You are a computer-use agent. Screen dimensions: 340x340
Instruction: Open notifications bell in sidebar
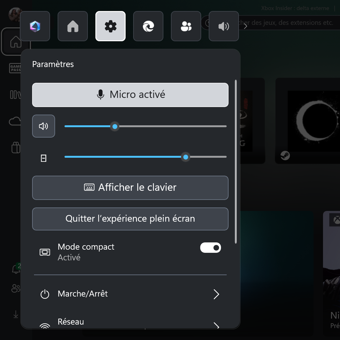(15, 269)
